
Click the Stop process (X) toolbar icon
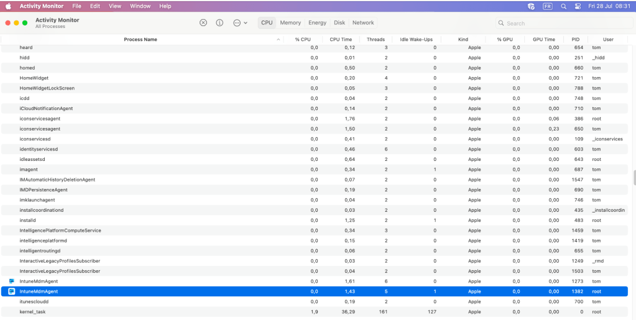coord(203,23)
